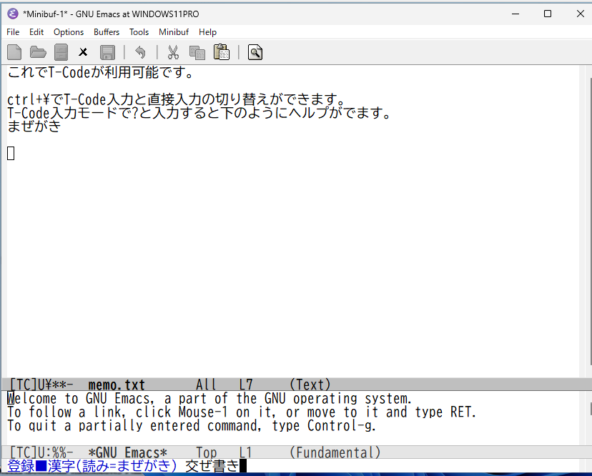This screenshot has width=592, height=476.
Task: Maximize the Emacs window
Action: coord(548,14)
